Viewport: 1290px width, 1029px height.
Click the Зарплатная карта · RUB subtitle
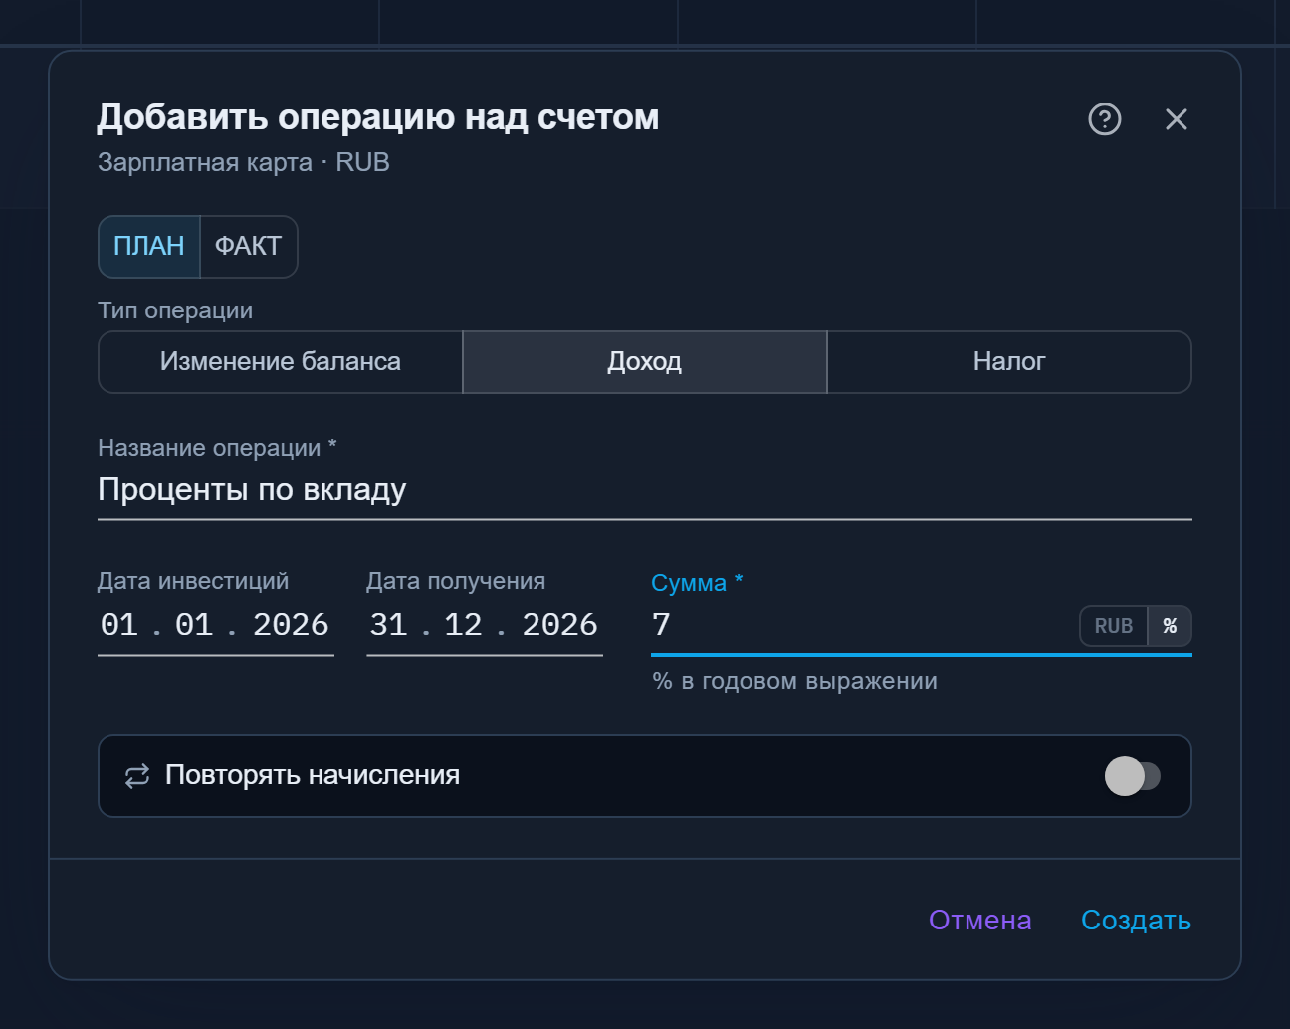point(244,162)
